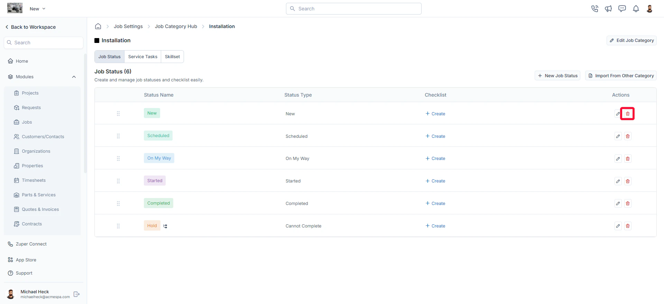Edit the Scheduled job status
The height and width of the screenshot is (304, 664).
(x=618, y=136)
